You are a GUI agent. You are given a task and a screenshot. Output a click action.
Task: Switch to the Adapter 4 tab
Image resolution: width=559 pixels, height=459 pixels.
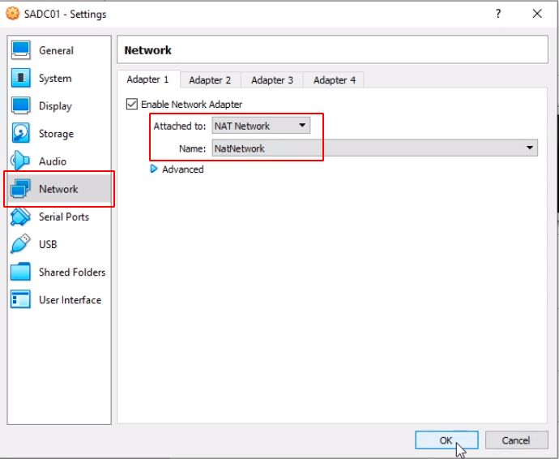click(x=335, y=80)
